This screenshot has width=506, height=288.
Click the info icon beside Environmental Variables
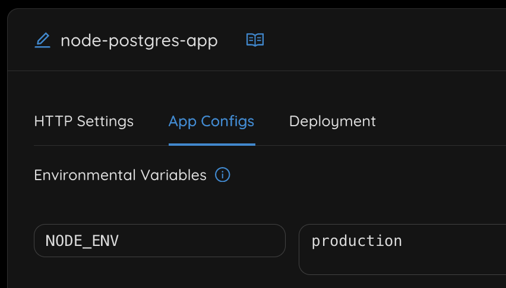[222, 175]
